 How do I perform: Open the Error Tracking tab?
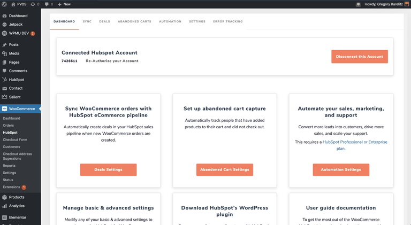pyautogui.click(x=228, y=21)
